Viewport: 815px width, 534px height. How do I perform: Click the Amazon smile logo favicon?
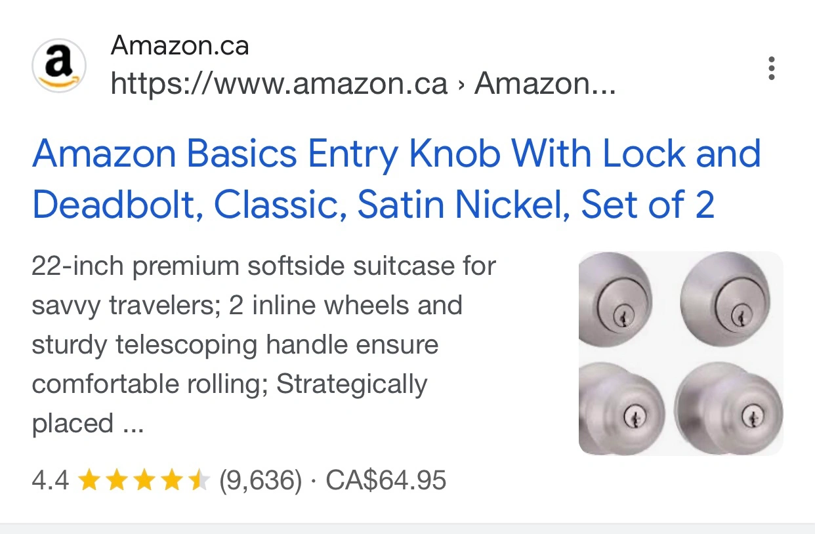(59, 66)
